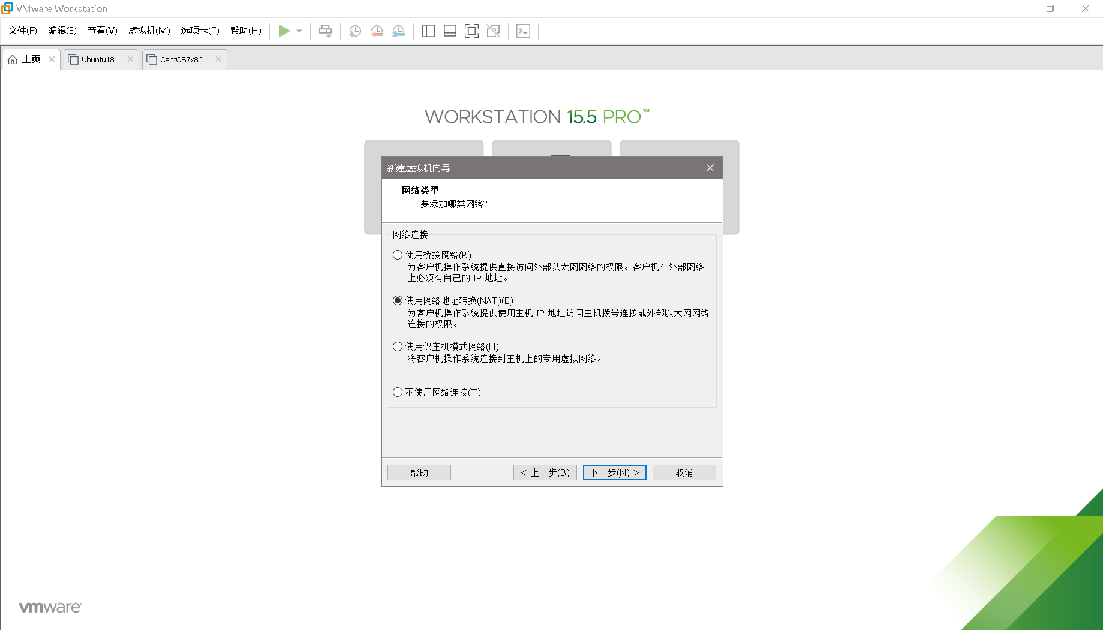Click the WORKSTATION 15.5 PRO heading
This screenshot has width=1103, height=630.
pyautogui.click(x=537, y=117)
